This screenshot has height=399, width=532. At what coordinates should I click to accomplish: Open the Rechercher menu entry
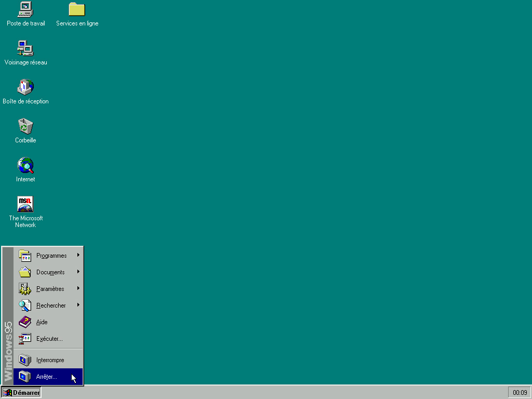pyautogui.click(x=48, y=305)
